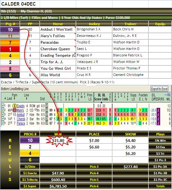Click the Equip. column header

point(160,24)
